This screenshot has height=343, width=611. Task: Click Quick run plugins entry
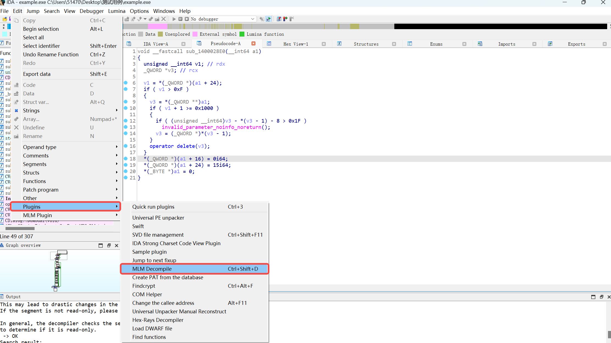194,207
